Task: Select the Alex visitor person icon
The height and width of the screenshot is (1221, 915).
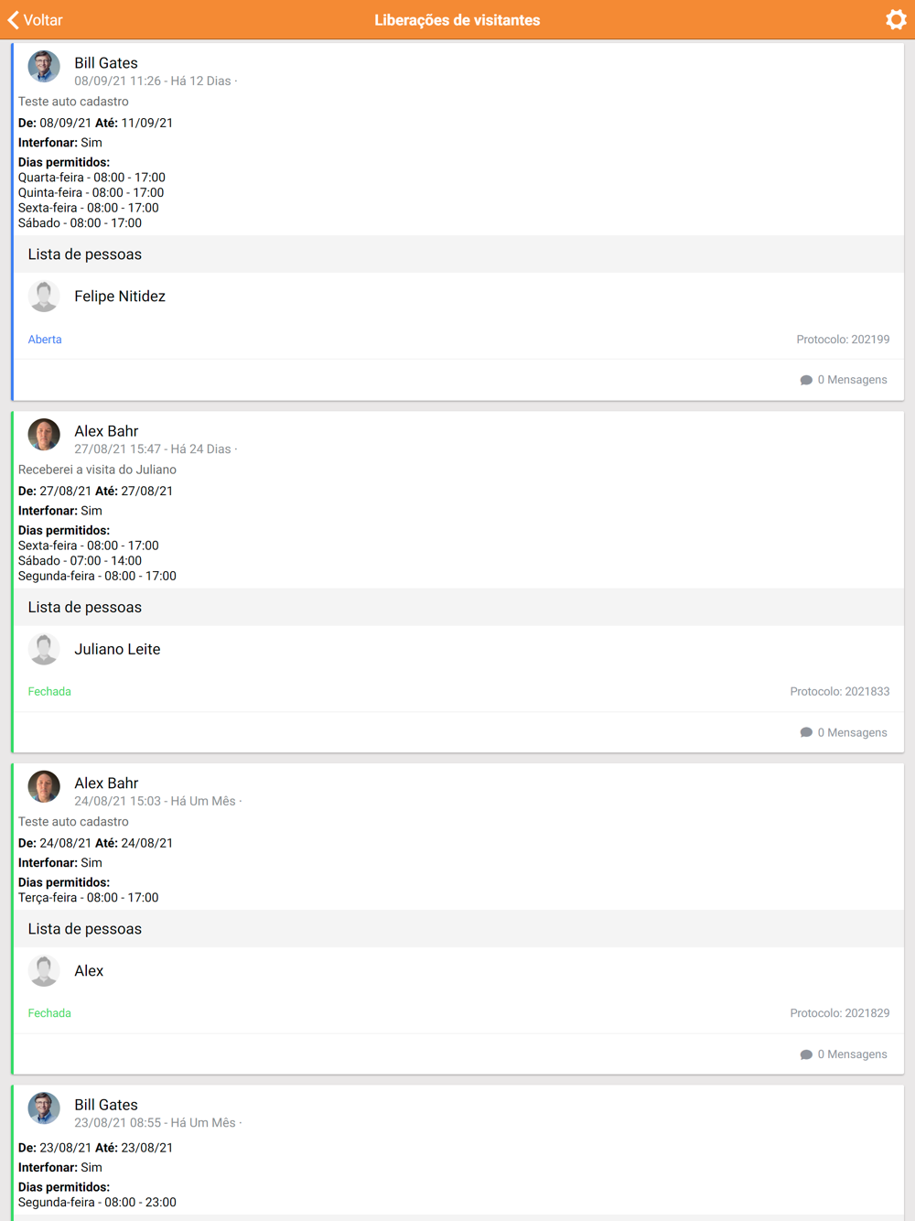Action: (x=44, y=970)
